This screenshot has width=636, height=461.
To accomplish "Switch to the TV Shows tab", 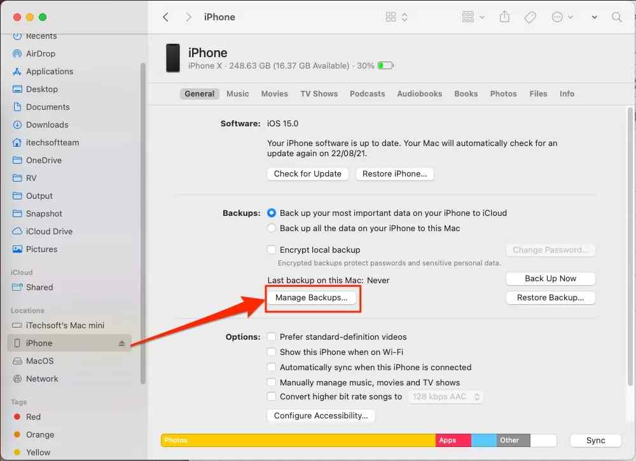I will tap(319, 94).
